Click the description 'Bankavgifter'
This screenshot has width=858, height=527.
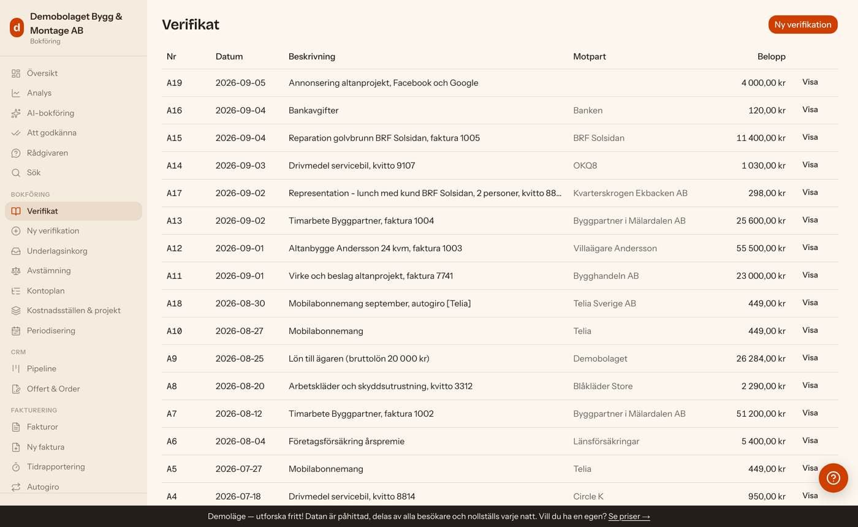314,110
